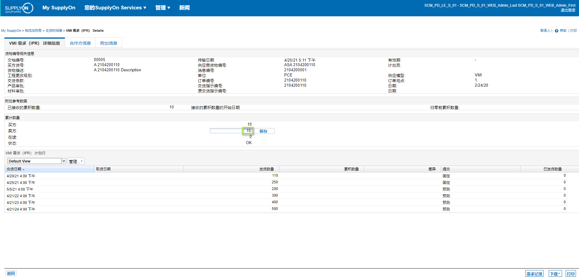Click 固定 in 4/20/21 row
Image resolution: width=579 pixels, height=277 pixels.
pyautogui.click(x=446, y=176)
